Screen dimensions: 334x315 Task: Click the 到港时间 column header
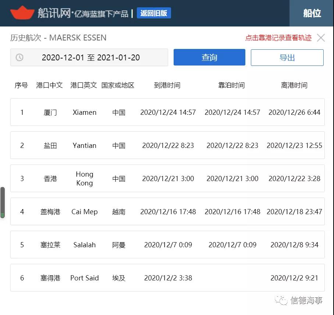[x=167, y=85]
